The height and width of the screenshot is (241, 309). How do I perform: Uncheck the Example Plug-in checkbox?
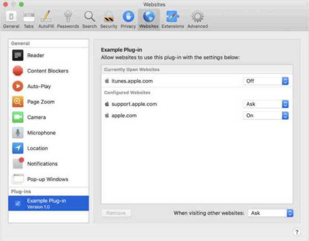18,203
